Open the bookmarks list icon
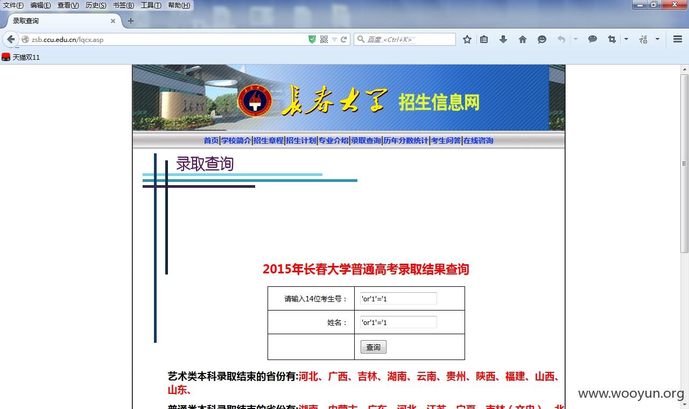This screenshot has height=409, width=689. (484, 39)
